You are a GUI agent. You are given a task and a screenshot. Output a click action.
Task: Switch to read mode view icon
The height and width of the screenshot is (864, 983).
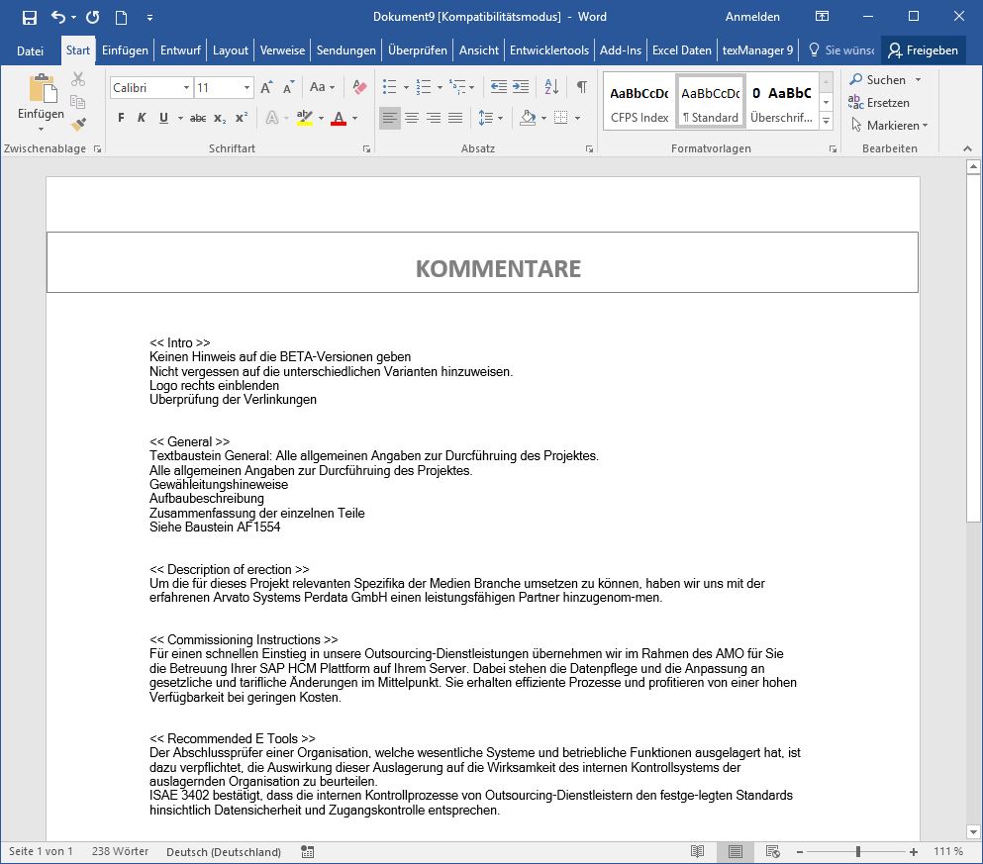[x=697, y=851]
